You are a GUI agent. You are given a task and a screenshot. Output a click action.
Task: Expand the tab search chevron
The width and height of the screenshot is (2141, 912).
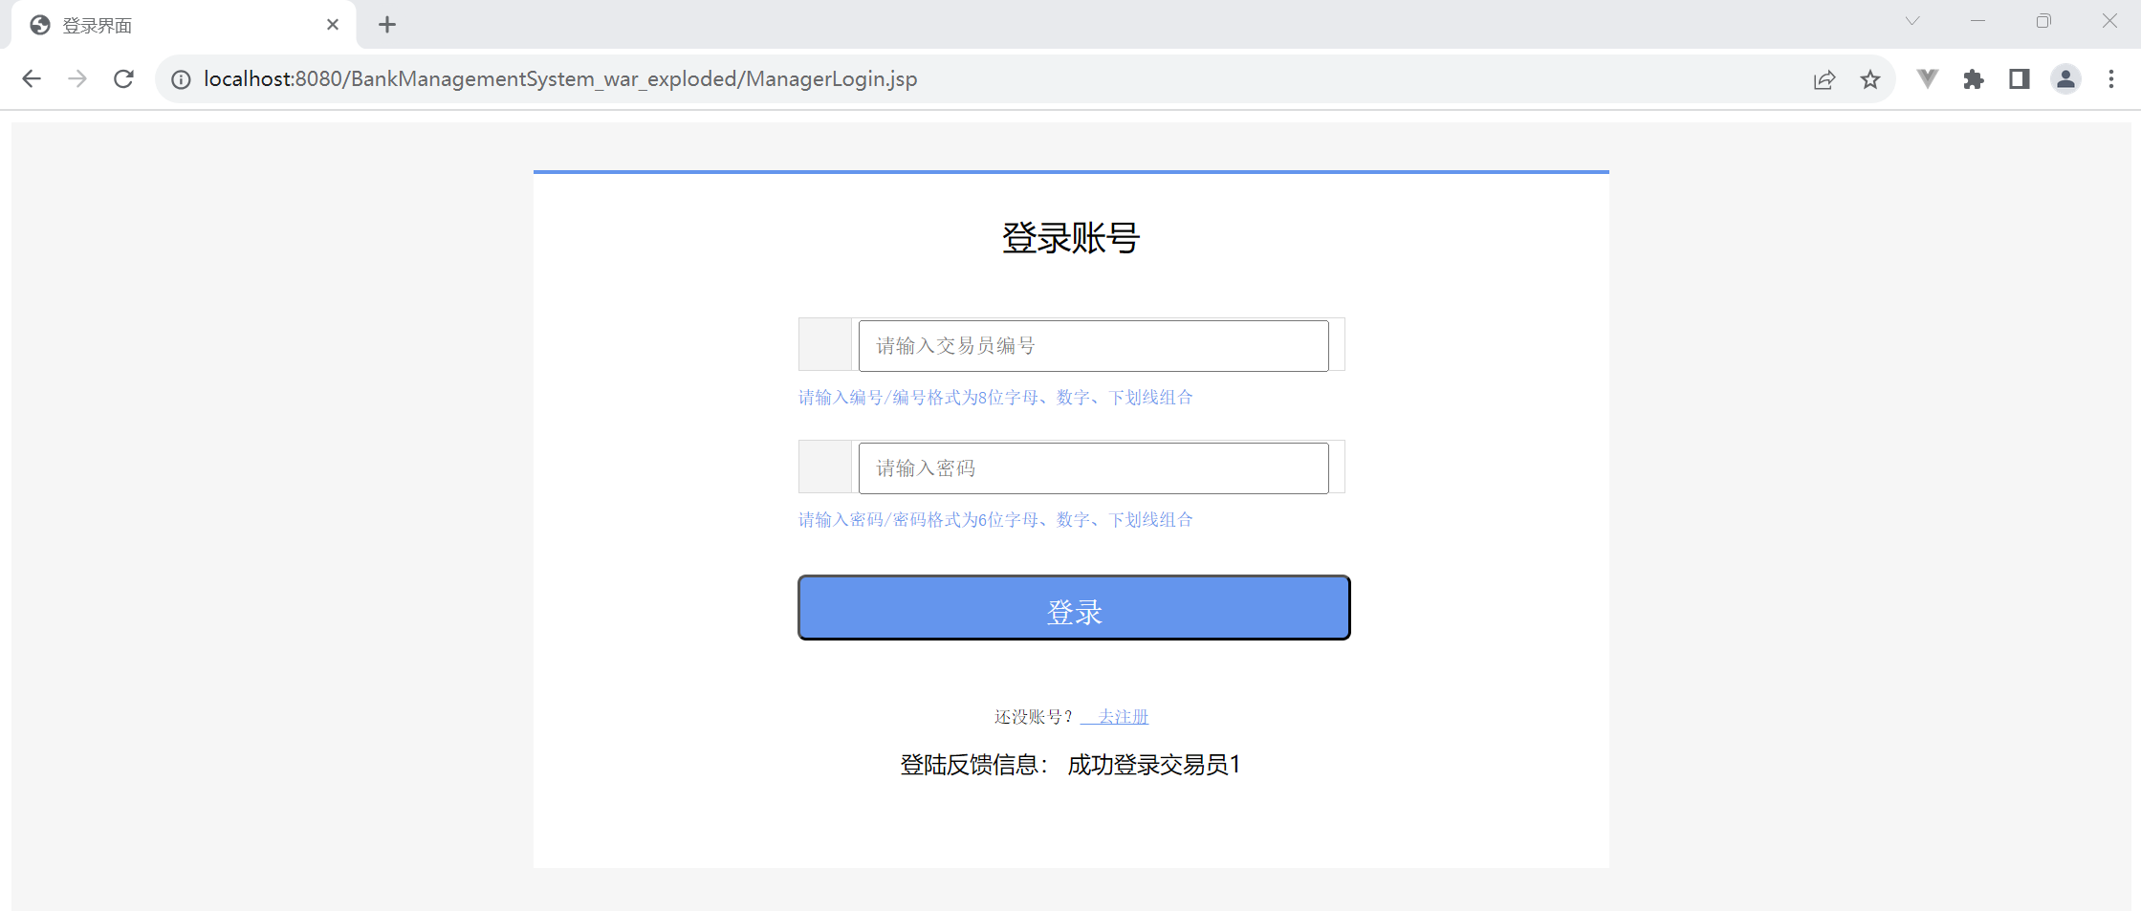1912,21
